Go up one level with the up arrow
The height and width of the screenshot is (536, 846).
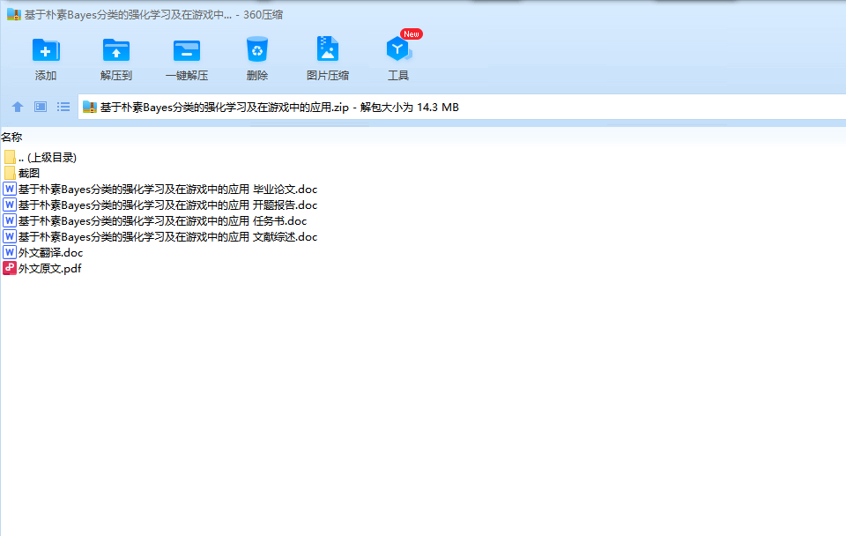click(x=18, y=107)
